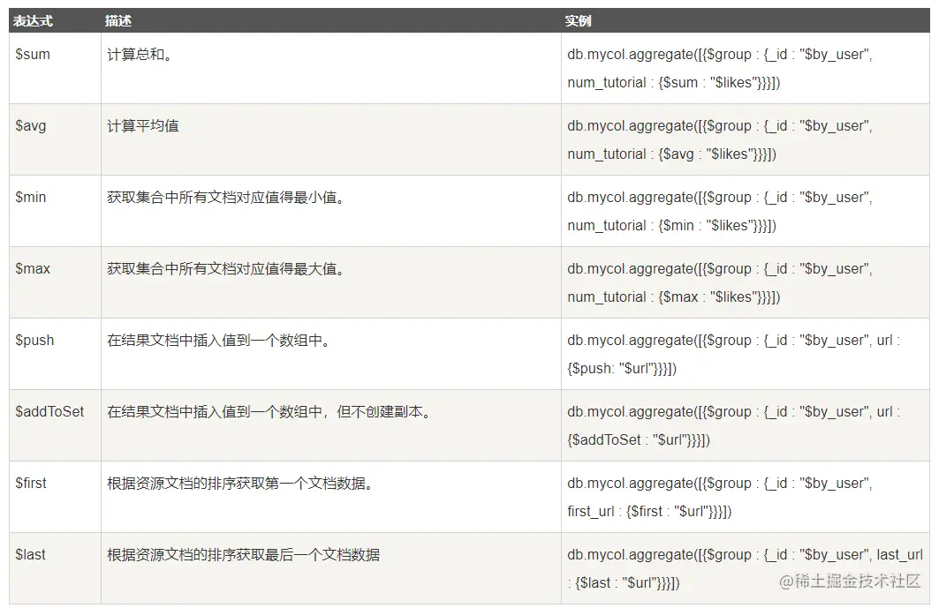Click description 根据资源文档的排序获取第一个文档数据。
This screenshot has width=939, height=608.
pos(241,483)
